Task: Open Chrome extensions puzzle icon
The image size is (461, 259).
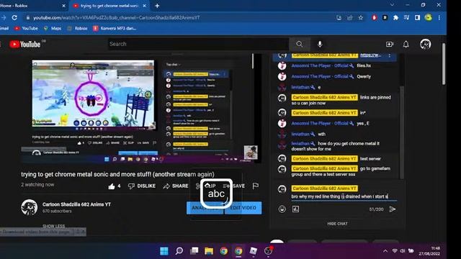Action: (395, 18)
